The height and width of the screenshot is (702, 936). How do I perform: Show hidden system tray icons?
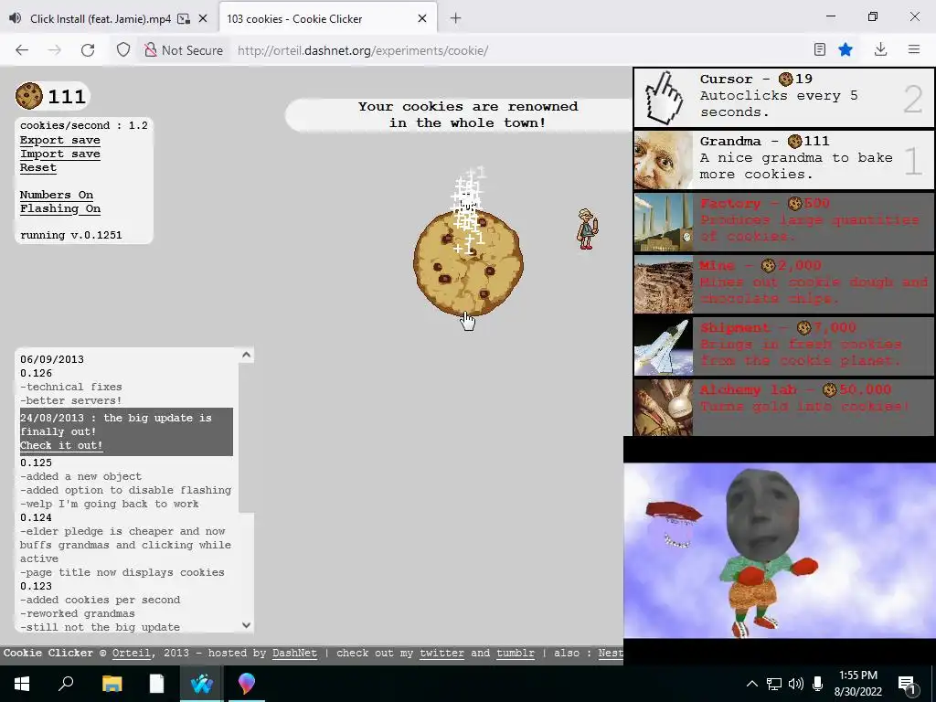(x=752, y=684)
